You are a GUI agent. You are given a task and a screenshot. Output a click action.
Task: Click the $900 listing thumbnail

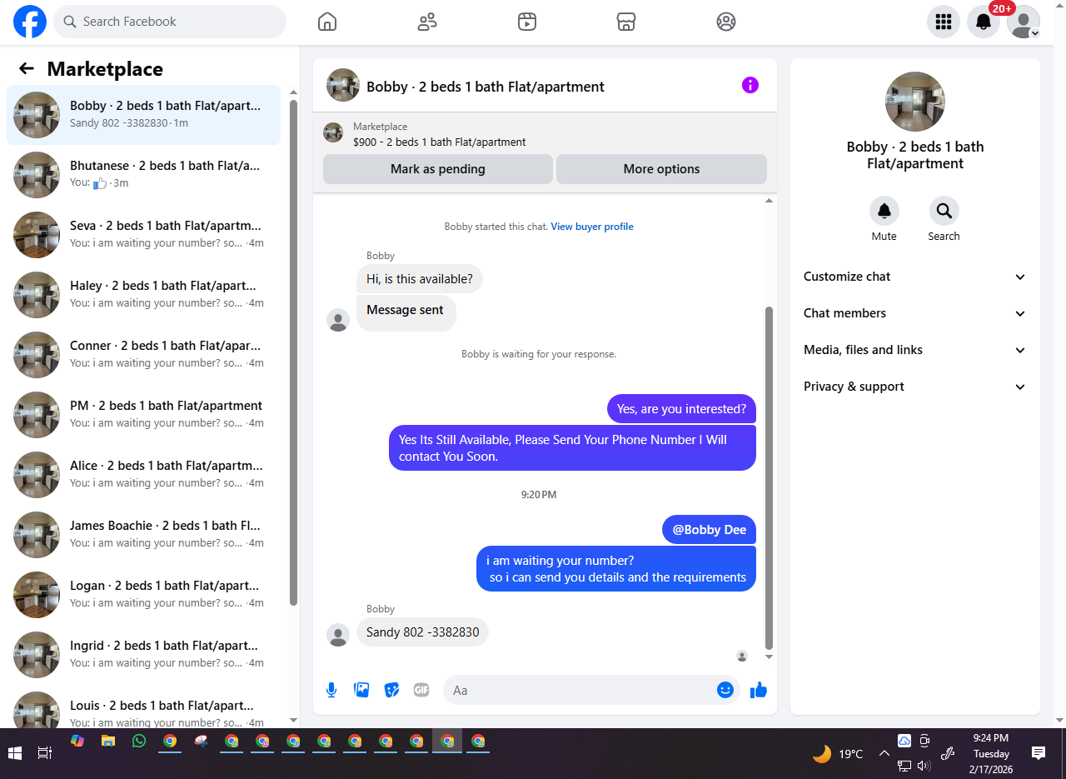(x=333, y=132)
